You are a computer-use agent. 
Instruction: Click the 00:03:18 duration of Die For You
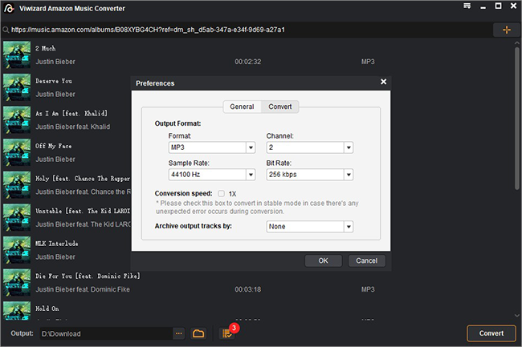click(248, 289)
